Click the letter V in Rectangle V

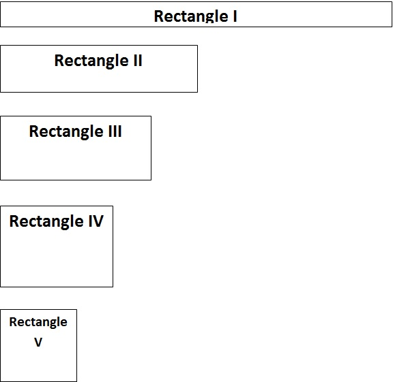(38, 342)
